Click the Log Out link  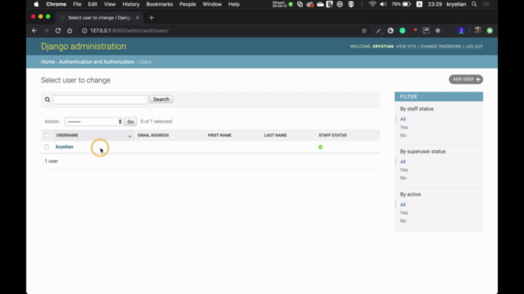pos(474,47)
